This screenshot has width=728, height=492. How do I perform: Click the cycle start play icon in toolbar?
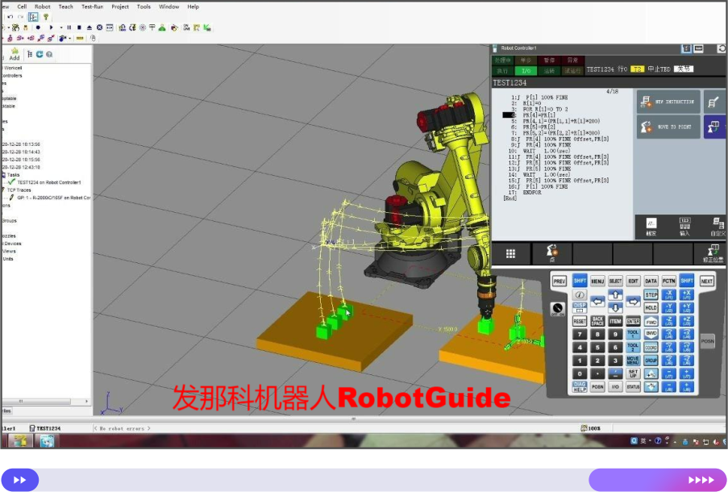pos(51,27)
